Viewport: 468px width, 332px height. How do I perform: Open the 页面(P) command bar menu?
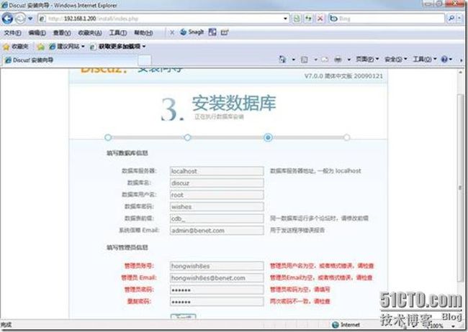(x=367, y=60)
